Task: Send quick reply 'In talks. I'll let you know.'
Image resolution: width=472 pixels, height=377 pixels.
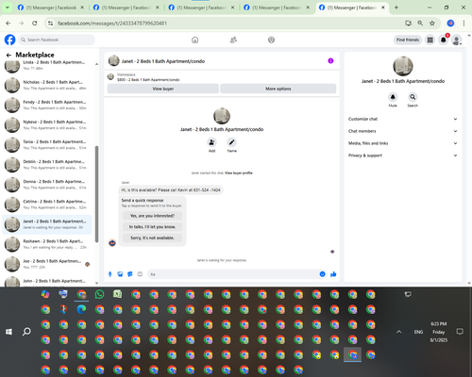Action: (x=152, y=227)
